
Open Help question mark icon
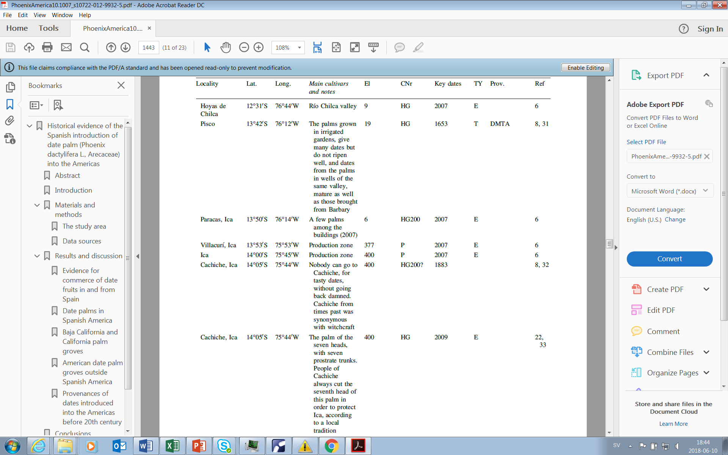tap(684, 29)
